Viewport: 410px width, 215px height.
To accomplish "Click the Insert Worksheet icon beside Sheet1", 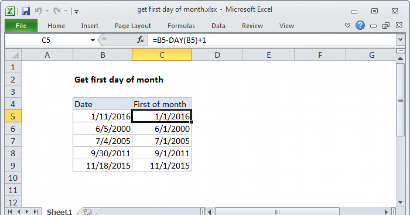I will click(87, 212).
